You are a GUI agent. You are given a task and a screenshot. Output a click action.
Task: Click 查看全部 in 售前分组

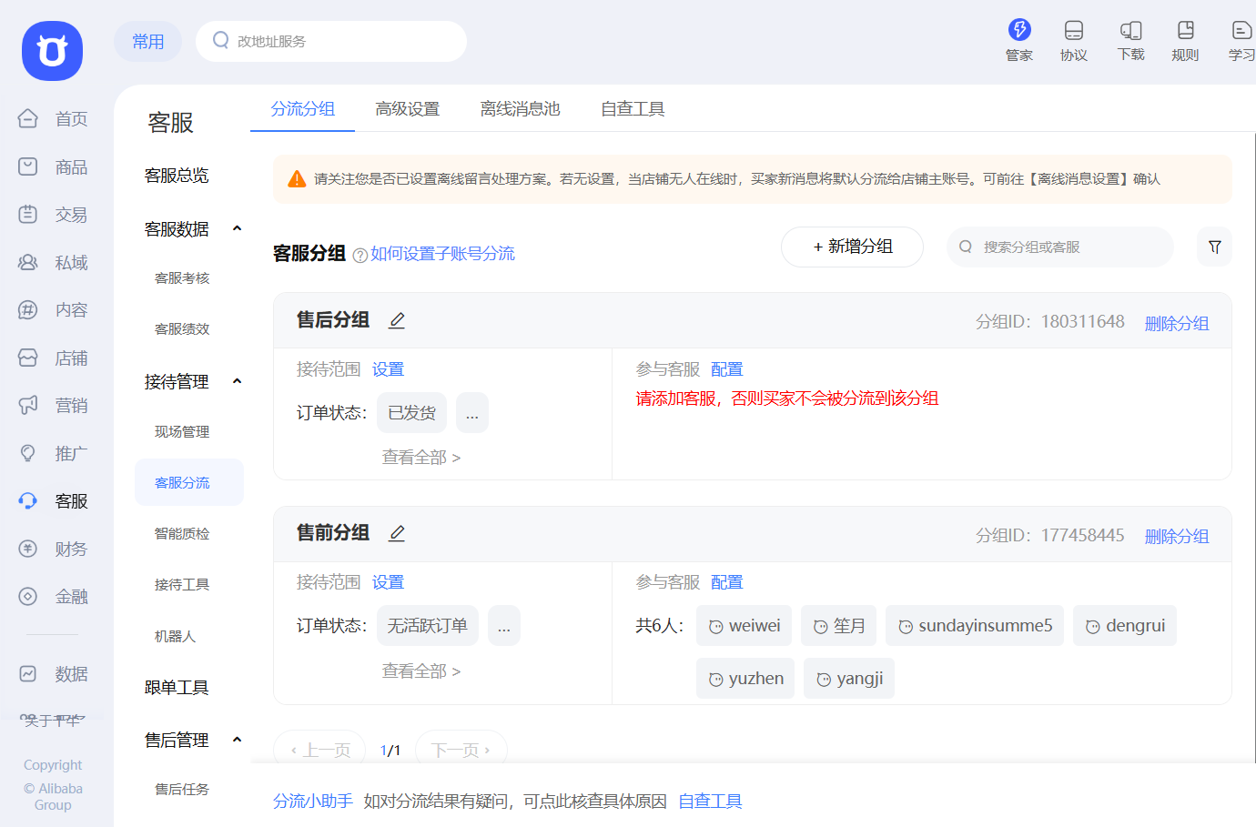click(421, 671)
